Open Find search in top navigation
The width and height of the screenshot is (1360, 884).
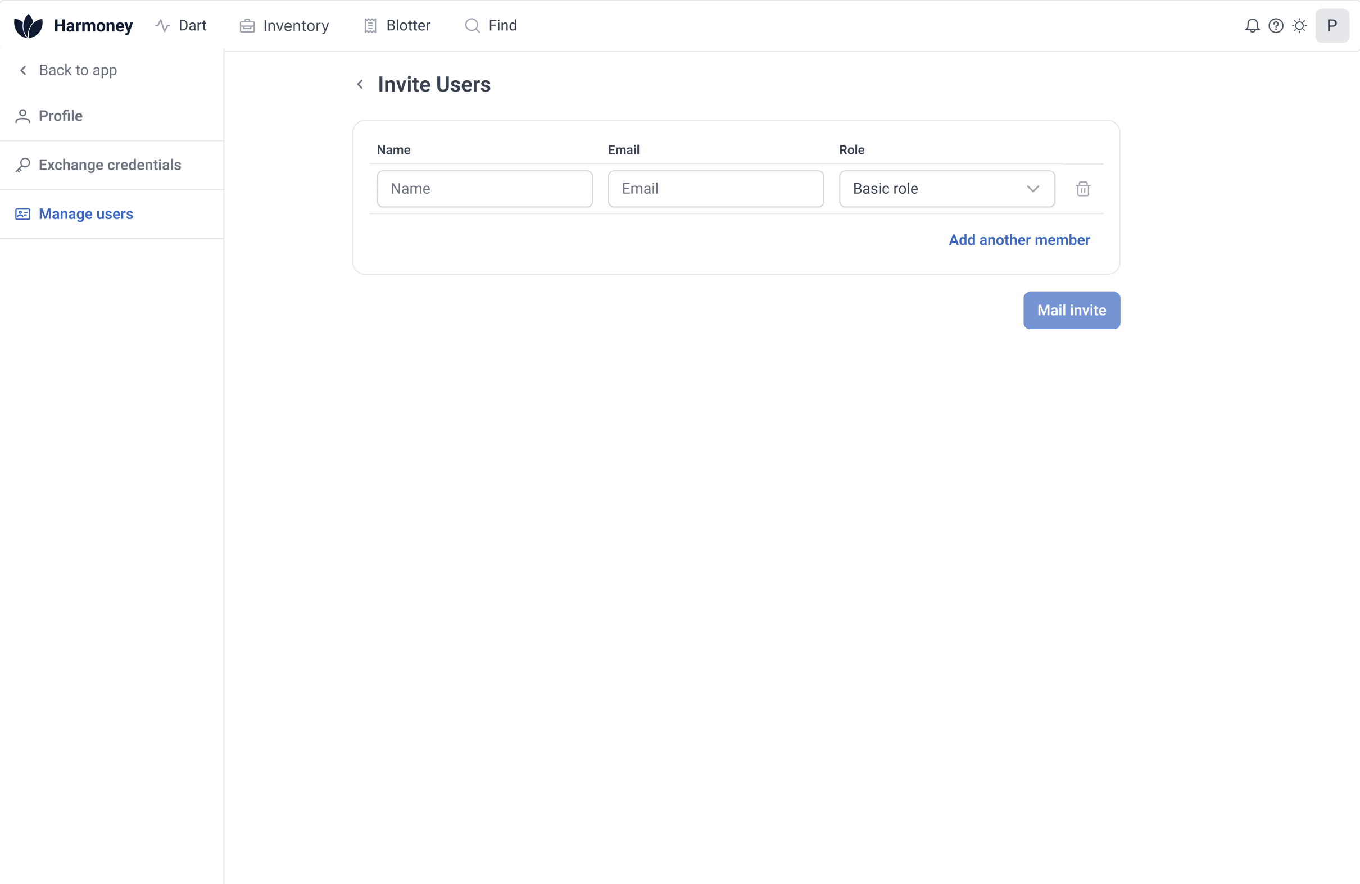(x=491, y=26)
